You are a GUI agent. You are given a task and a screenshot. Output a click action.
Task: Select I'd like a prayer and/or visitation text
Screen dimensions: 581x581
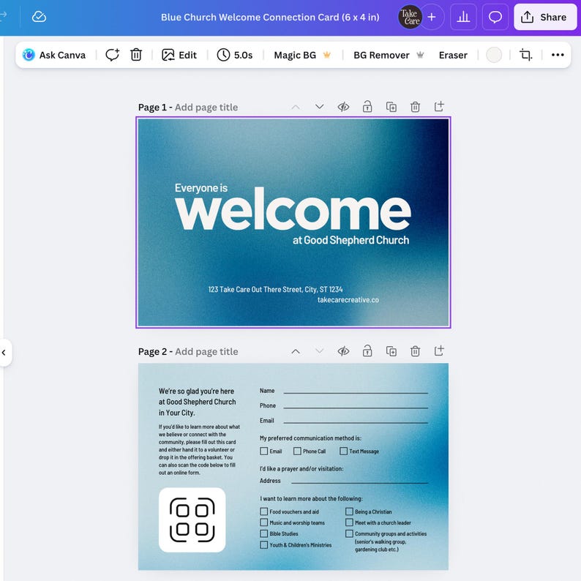coord(301,469)
